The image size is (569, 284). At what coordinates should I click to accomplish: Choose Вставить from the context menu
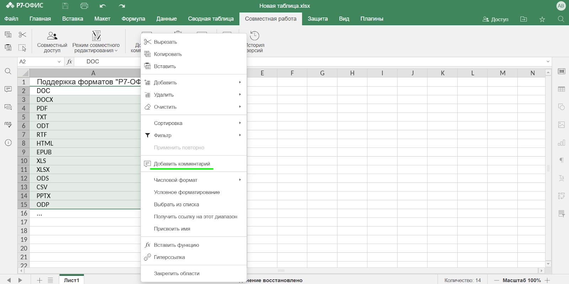(x=194, y=66)
